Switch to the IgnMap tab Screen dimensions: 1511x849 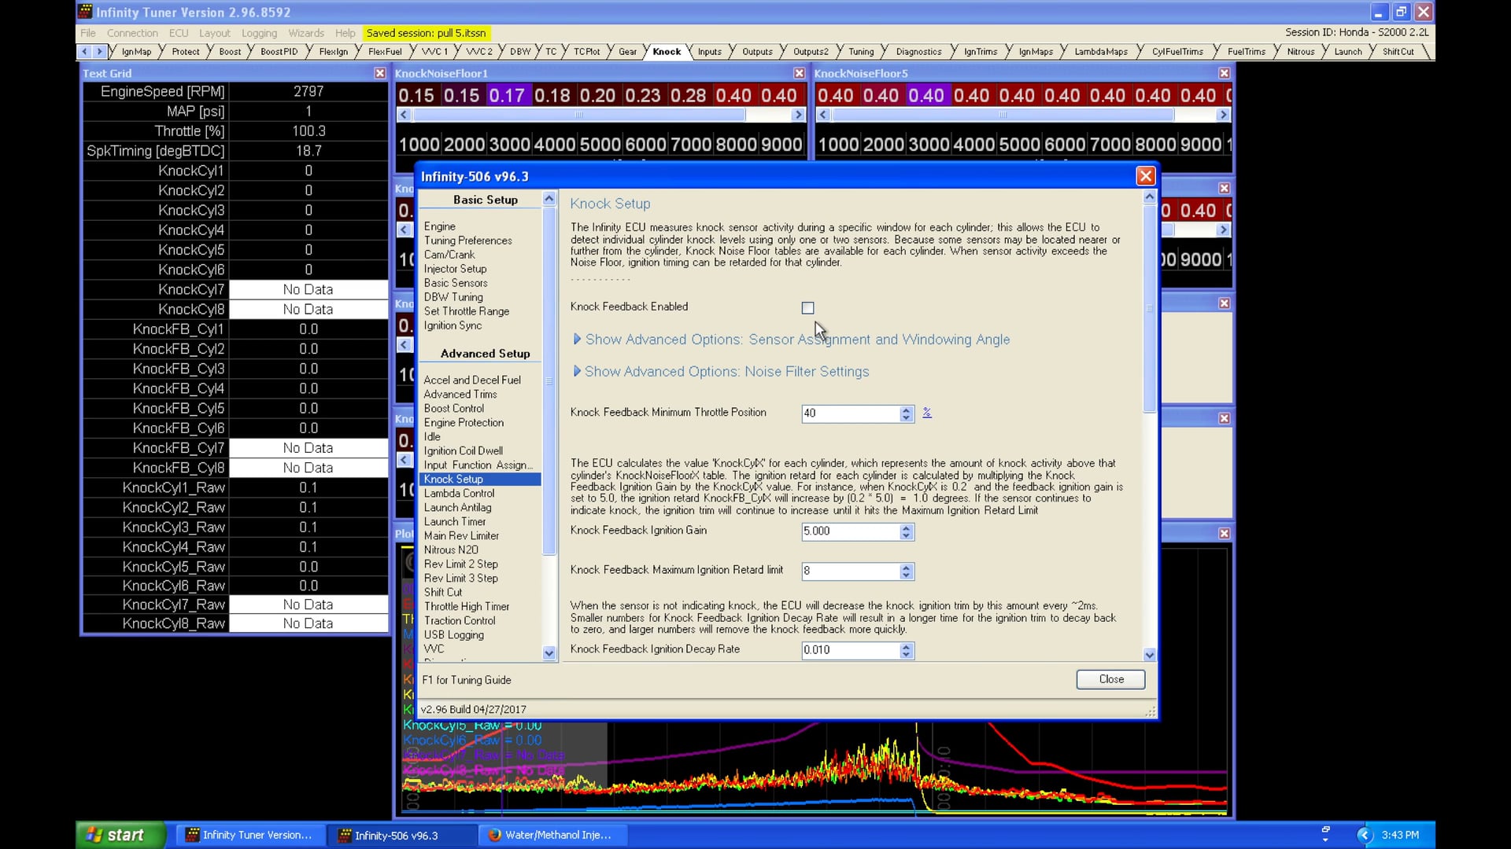[x=136, y=52]
